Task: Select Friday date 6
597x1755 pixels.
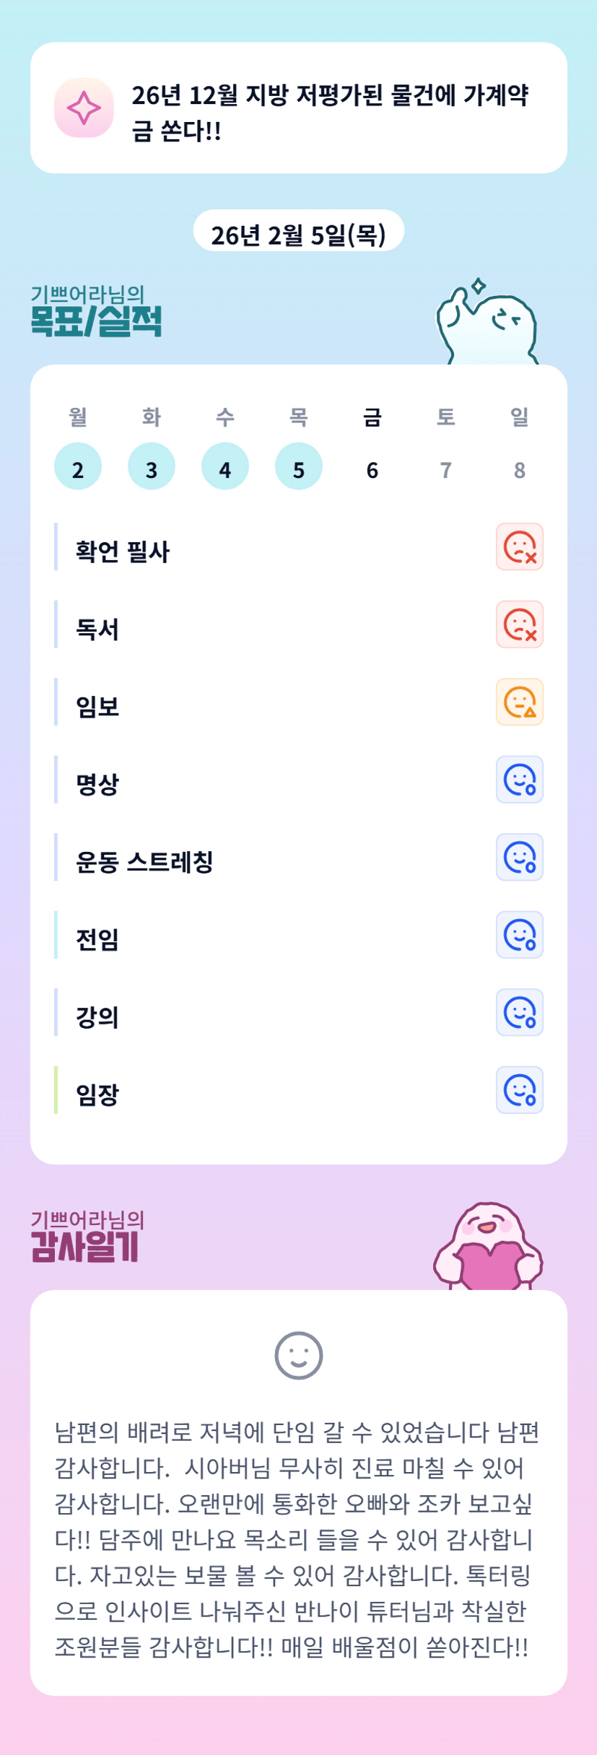Action: point(372,470)
